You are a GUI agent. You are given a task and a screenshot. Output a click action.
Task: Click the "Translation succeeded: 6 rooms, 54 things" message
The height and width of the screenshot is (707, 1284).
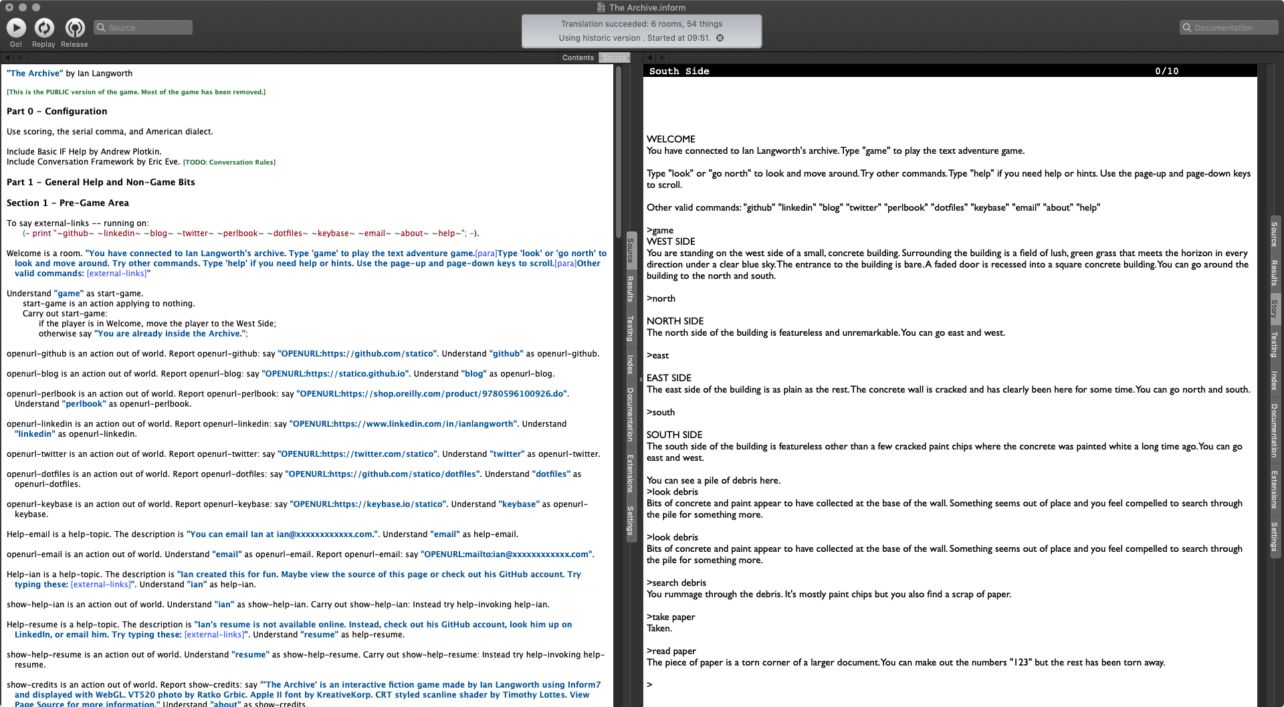click(x=641, y=24)
